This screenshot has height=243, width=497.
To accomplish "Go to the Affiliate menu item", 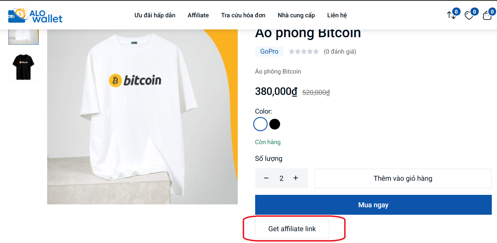I will pyautogui.click(x=198, y=15).
